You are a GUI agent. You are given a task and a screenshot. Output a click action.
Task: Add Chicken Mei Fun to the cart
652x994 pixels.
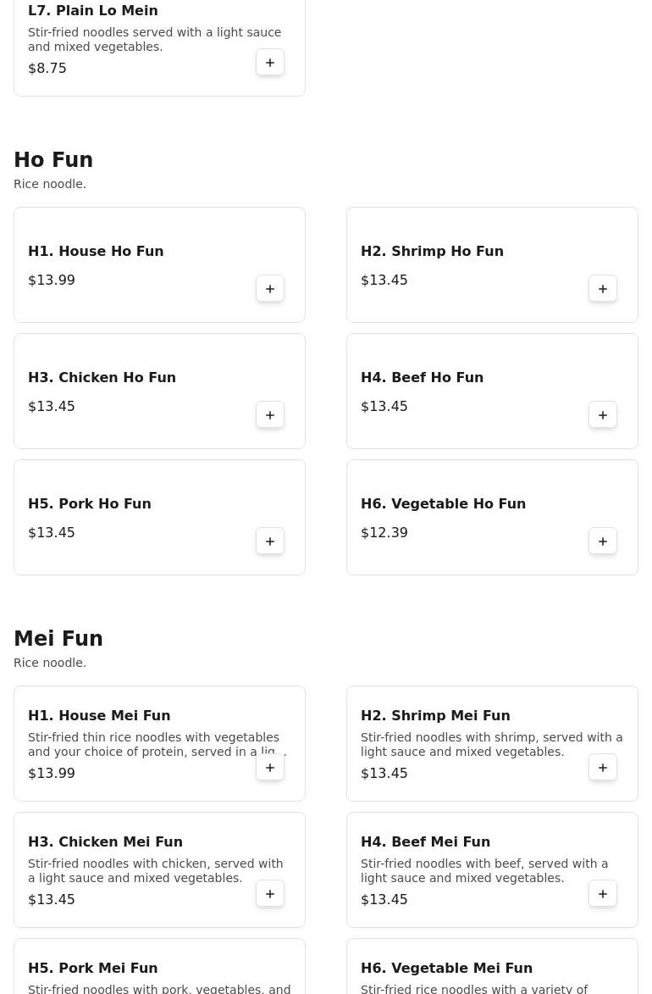pos(270,894)
